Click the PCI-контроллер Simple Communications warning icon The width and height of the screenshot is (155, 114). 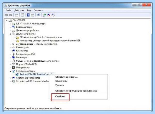click(17, 37)
